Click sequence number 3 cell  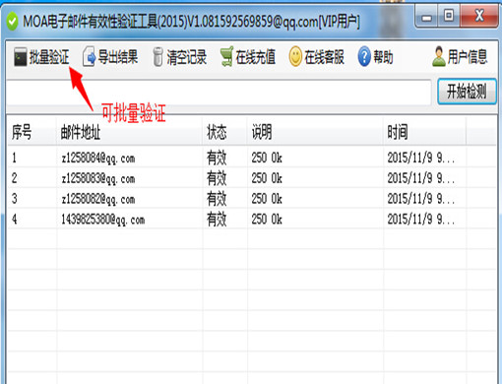(x=14, y=199)
